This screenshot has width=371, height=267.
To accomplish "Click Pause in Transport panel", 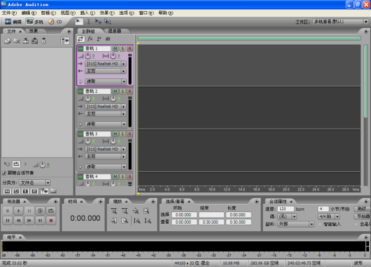I will click(x=29, y=211).
